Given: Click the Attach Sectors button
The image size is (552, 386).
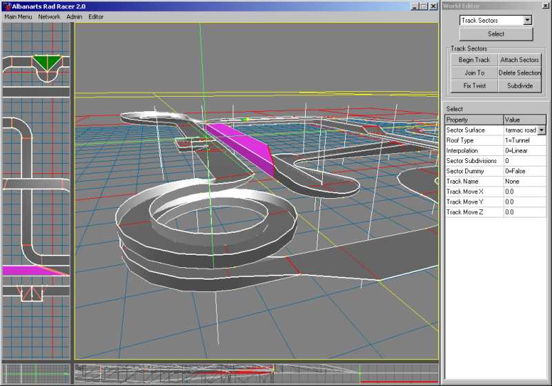Looking at the screenshot, I should (x=520, y=60).
